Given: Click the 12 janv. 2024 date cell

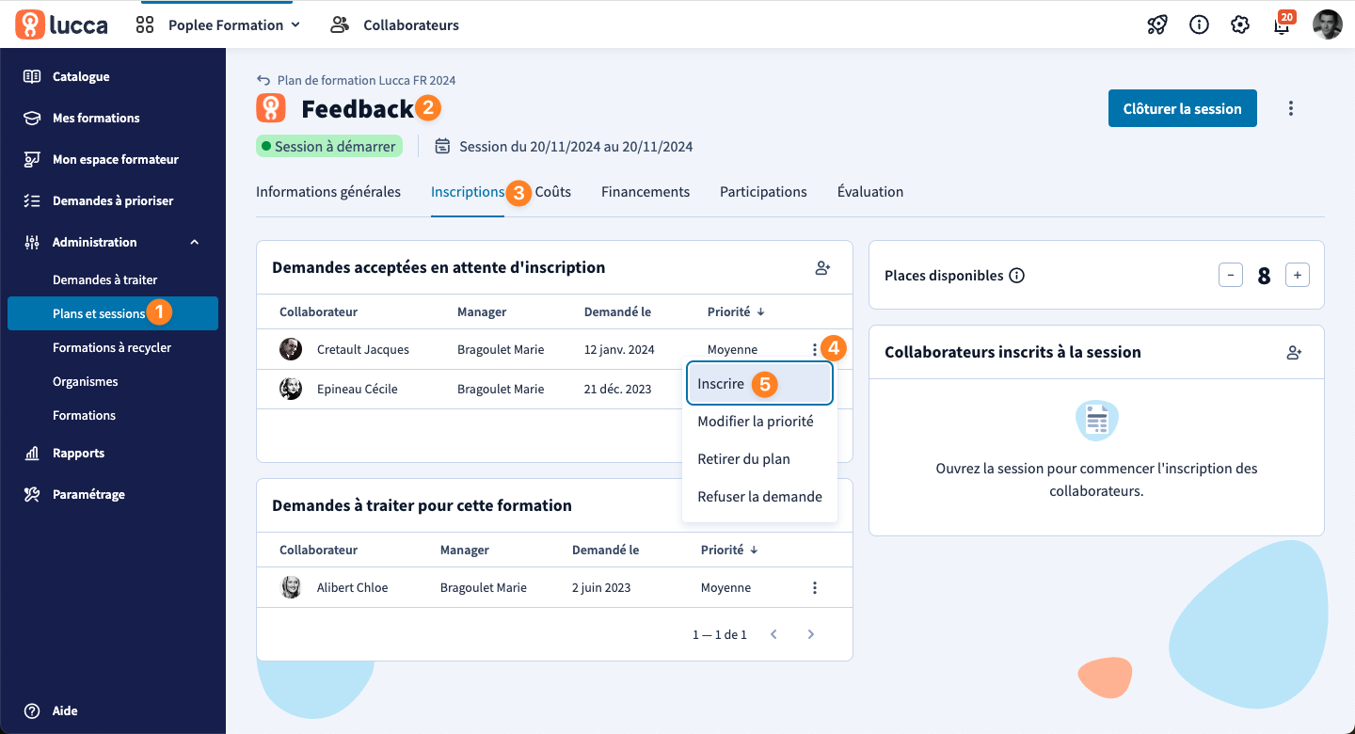Looking at the screenshot, I should point(619,349).
